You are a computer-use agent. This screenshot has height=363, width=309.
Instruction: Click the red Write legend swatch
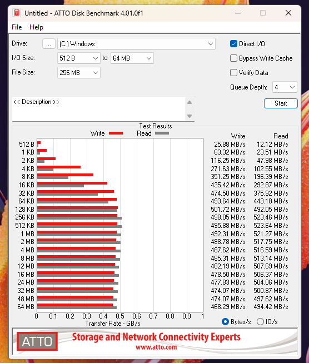(116, 133)
